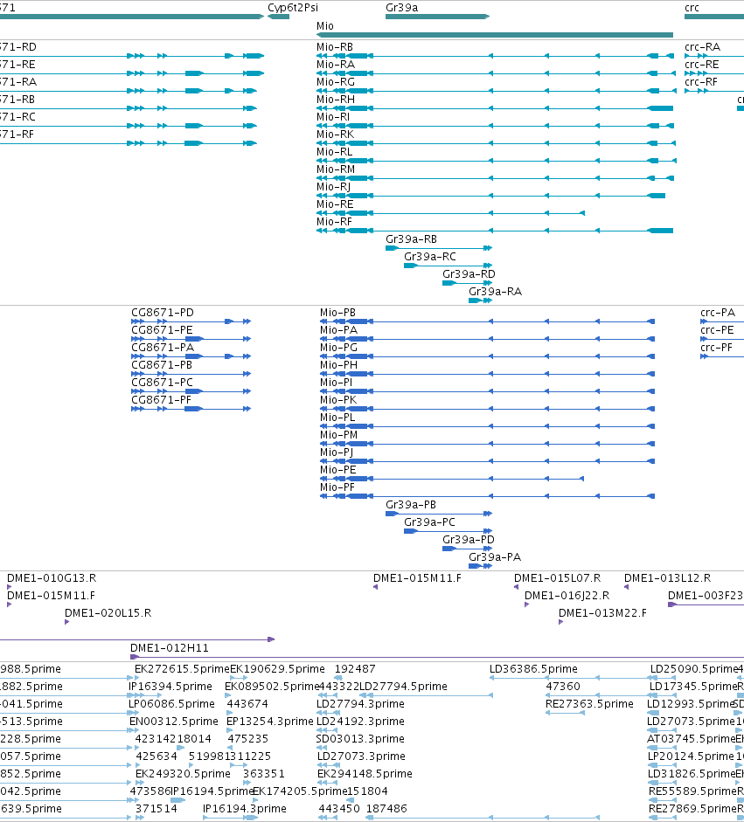Click the Cyp6t2Psi gene label
This screenshot has width=744, height=822.
pyautogui.click(x=293, y=8)
